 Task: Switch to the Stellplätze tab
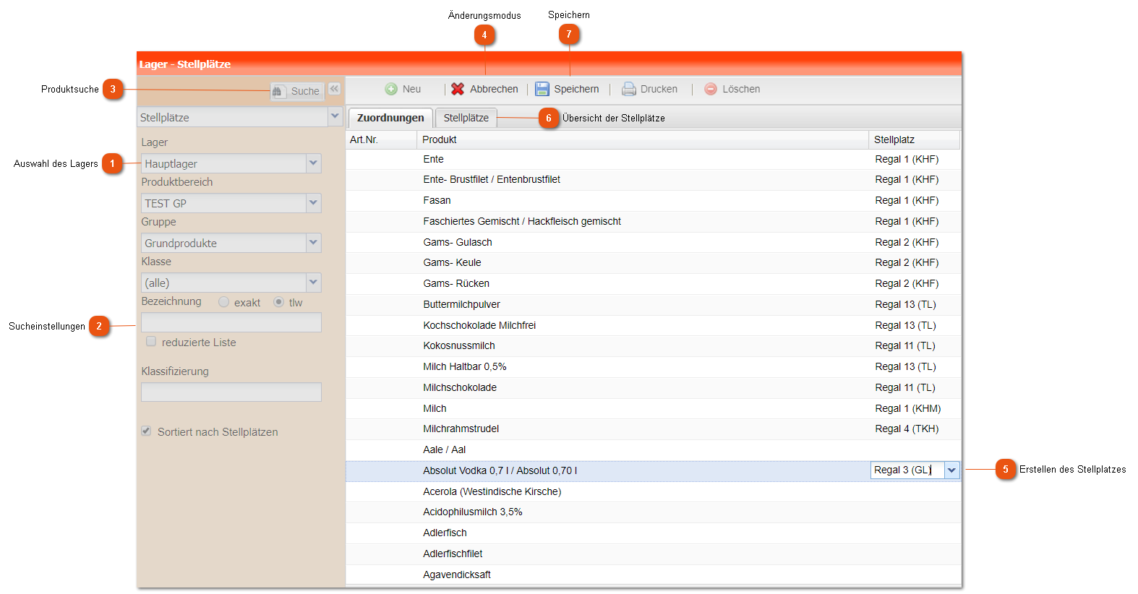point(466,118)
